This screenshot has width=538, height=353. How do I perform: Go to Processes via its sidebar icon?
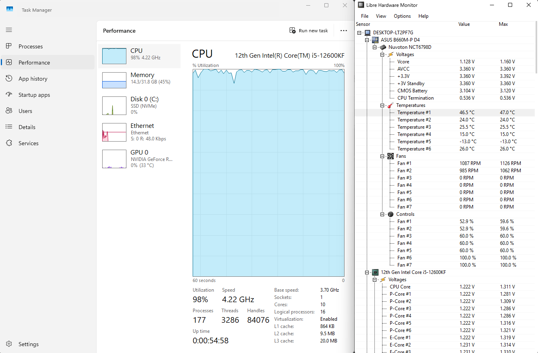(x=9, y=46)
